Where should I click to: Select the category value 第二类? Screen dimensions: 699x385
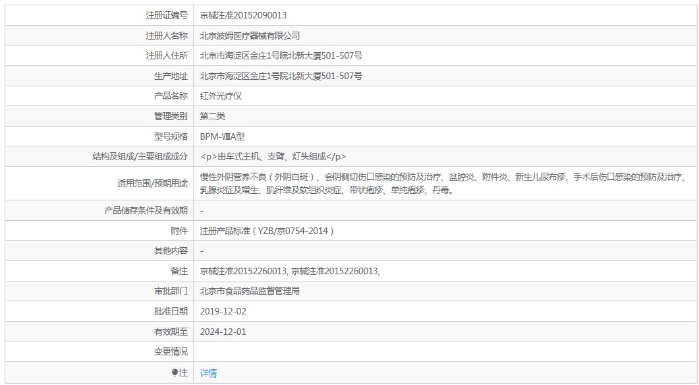(212, 117)
